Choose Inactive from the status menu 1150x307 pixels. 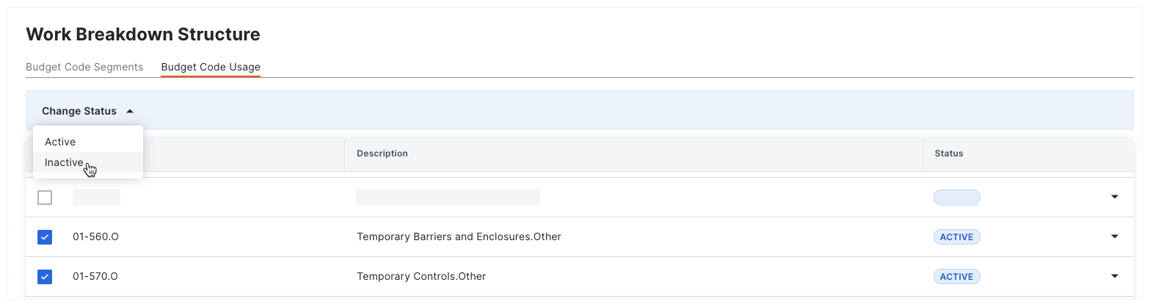(64, 162)
